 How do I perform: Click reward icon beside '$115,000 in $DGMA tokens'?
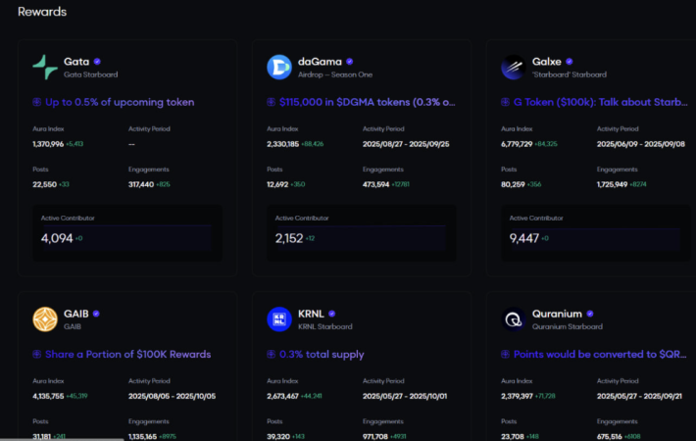pos(272,102)
